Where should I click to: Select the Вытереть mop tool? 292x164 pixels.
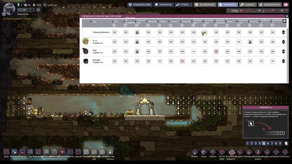[x=249, y=152]
